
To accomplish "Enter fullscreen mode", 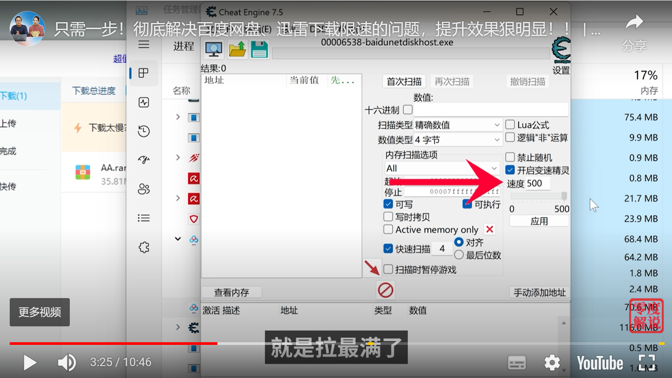I will (647, 363).
